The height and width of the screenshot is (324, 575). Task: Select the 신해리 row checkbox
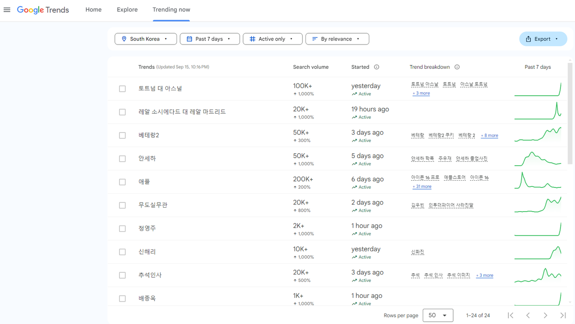[x=122, y=252]
